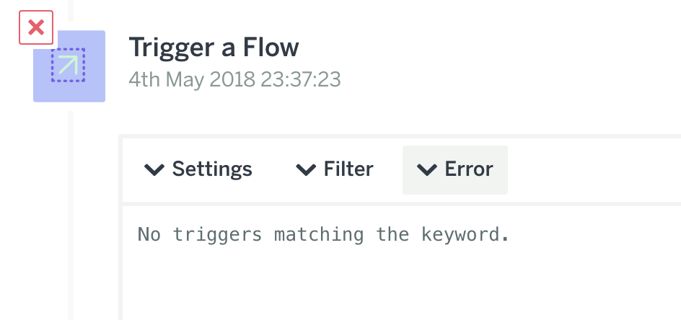Click the chevron icon beside Error
This screenshot has height=320, width=681.
[x=427, y=169]
